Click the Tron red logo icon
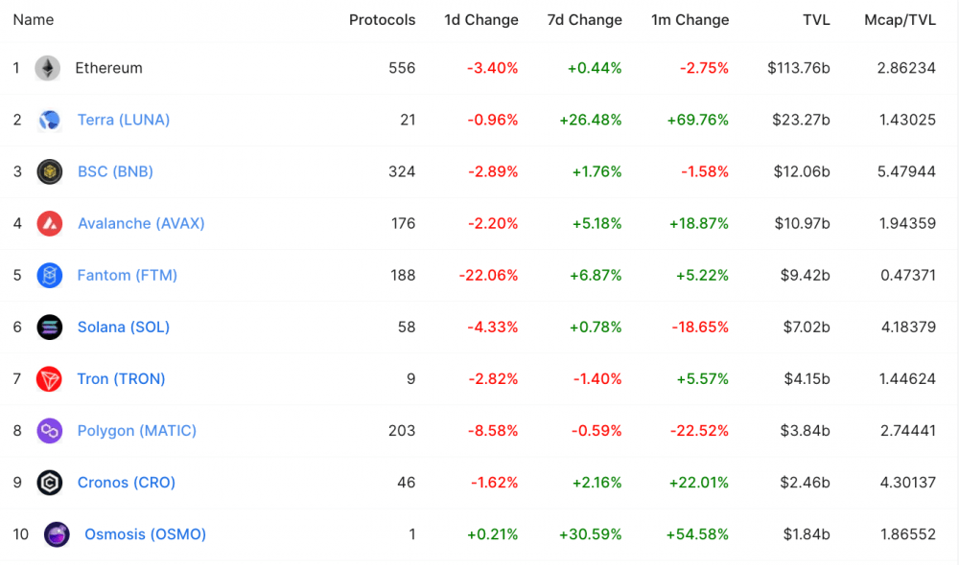 tap(49, 379)
